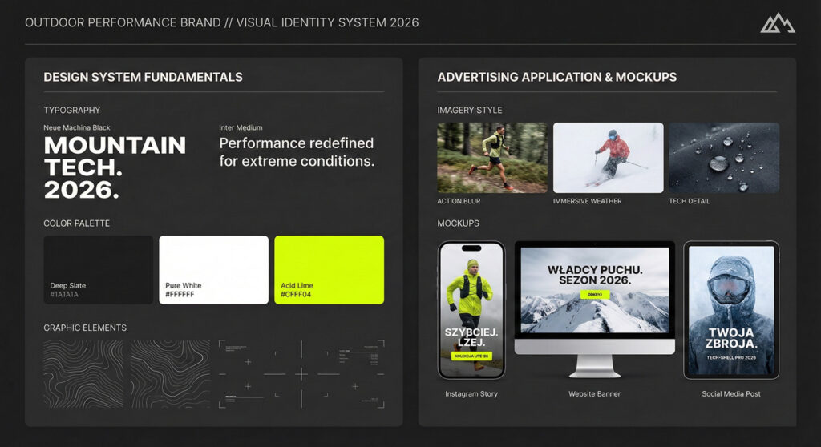Click the MOUNTAIN TECH. 2026. headline sample

point(115,167)
